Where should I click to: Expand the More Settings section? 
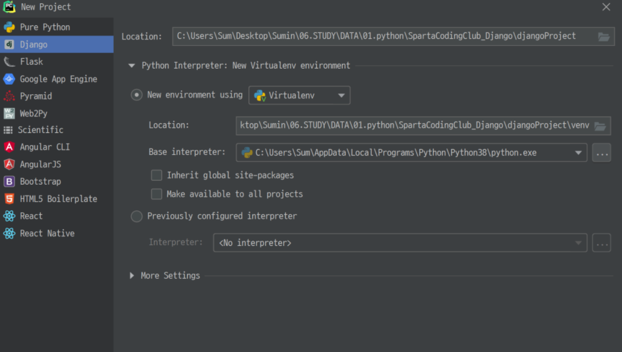coord(132,275)
